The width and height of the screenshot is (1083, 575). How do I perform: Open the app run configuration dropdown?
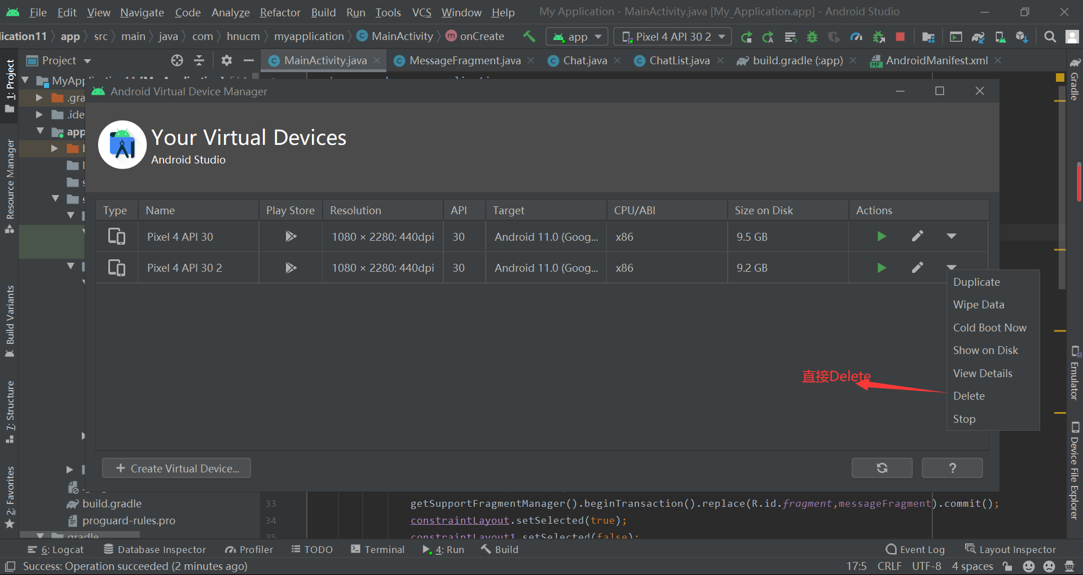[577, 37]
